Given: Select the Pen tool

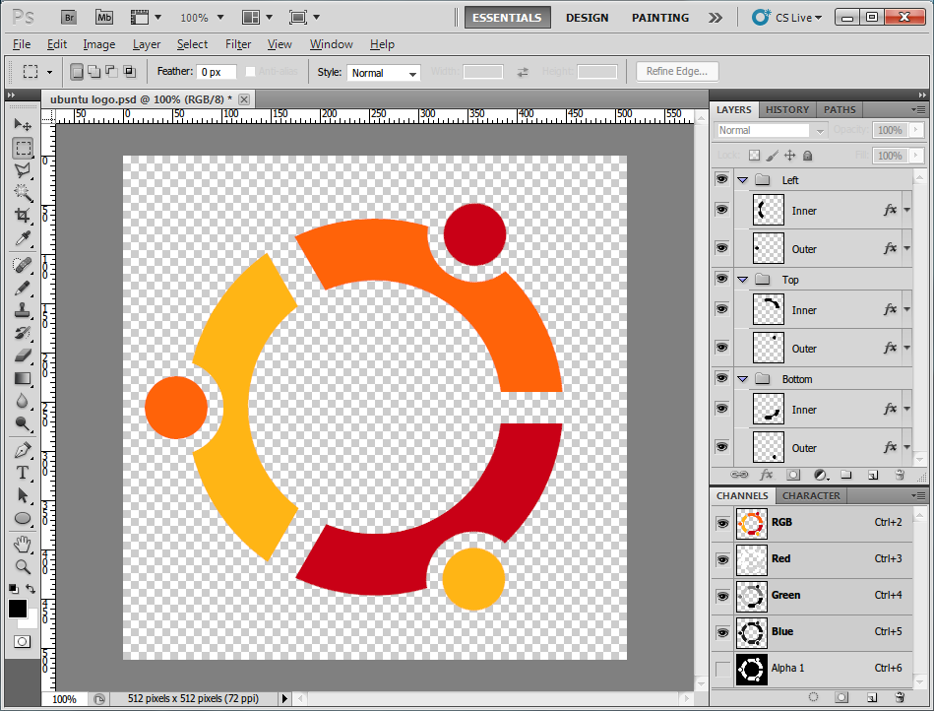Looking at the screenshot, I should click(23, 448).
